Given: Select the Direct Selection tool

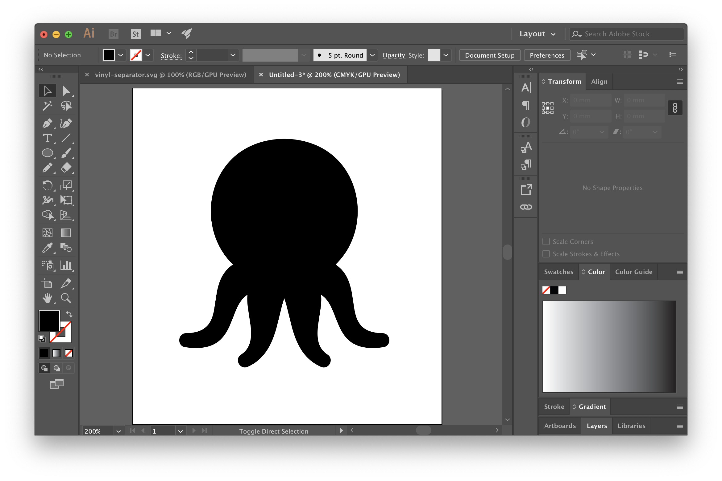Looking at the screenshot, I should point(66,91).
